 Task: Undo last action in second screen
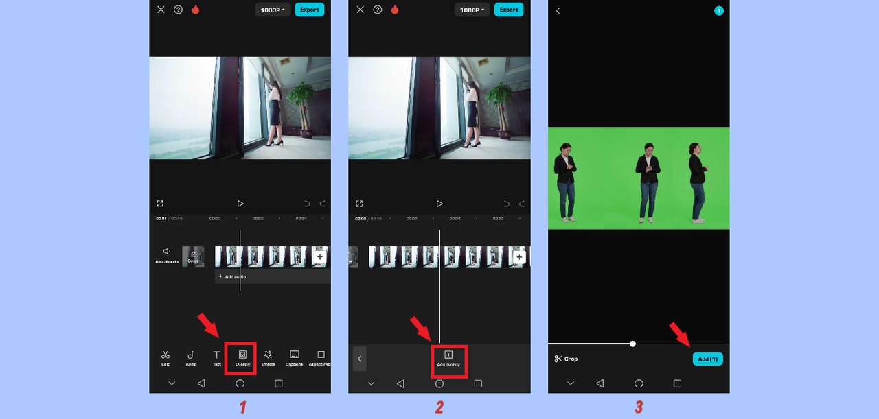click(507, 204)
